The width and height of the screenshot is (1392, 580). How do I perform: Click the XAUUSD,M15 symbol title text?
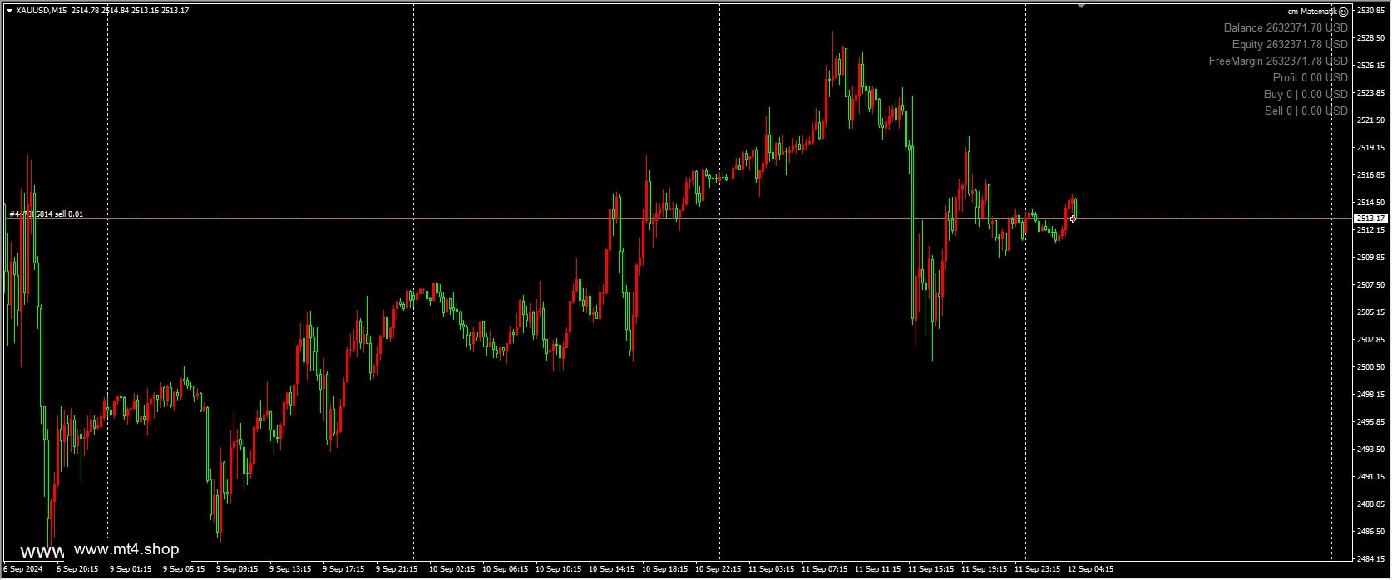point(42,11)
